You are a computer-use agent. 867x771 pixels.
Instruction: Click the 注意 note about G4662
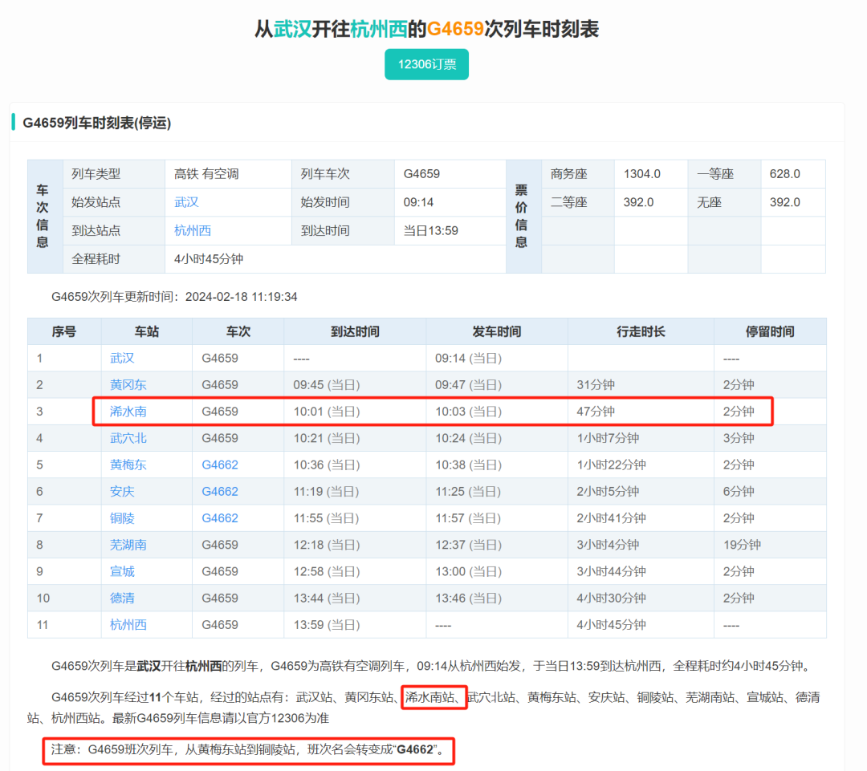tap(248, 750)
